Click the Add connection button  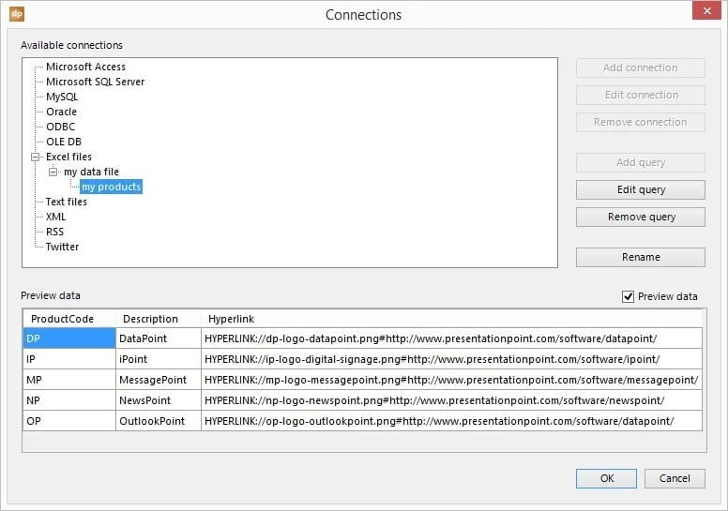click(x=640, y=68)
